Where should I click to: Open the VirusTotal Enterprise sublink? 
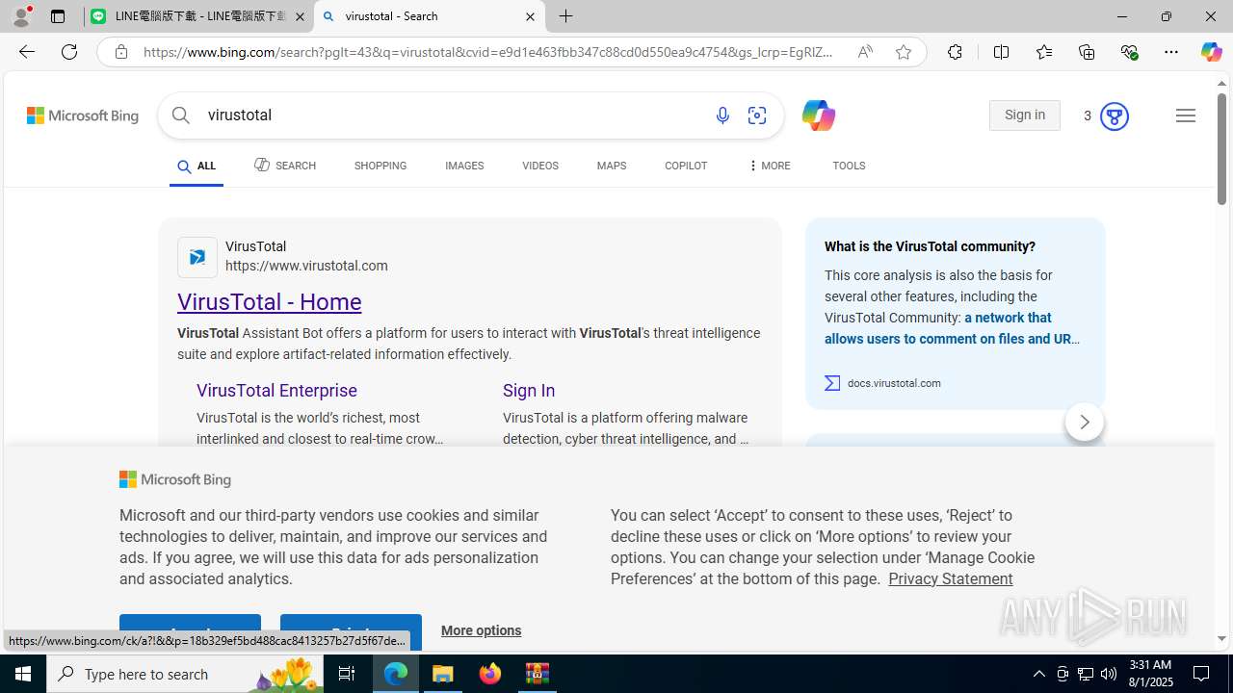276,391
